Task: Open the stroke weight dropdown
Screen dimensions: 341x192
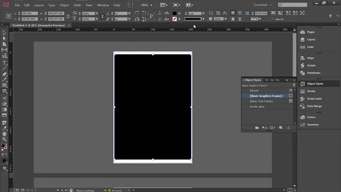Action: point(204,13)
